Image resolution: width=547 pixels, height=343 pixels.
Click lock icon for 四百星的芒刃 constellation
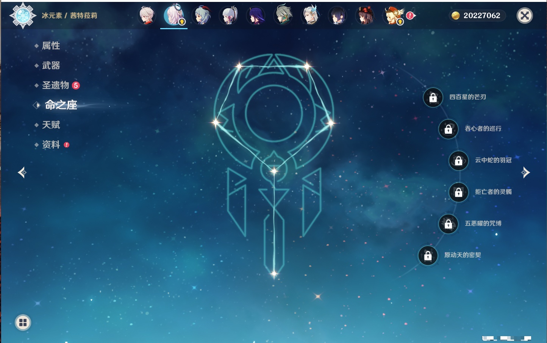click(433, 97)
